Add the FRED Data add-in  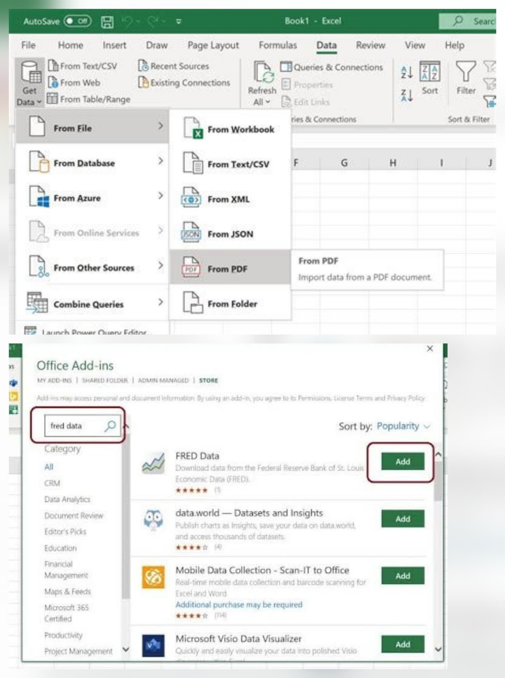click(x=403, y=461)
